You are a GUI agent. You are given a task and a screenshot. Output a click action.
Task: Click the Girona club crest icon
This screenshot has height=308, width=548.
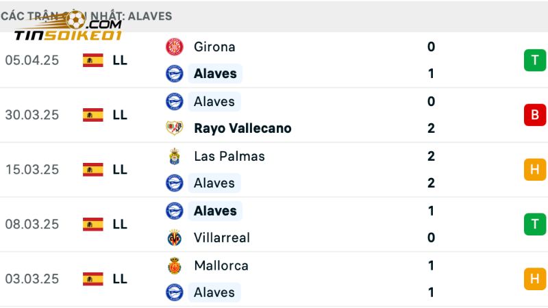click(175, 47)
